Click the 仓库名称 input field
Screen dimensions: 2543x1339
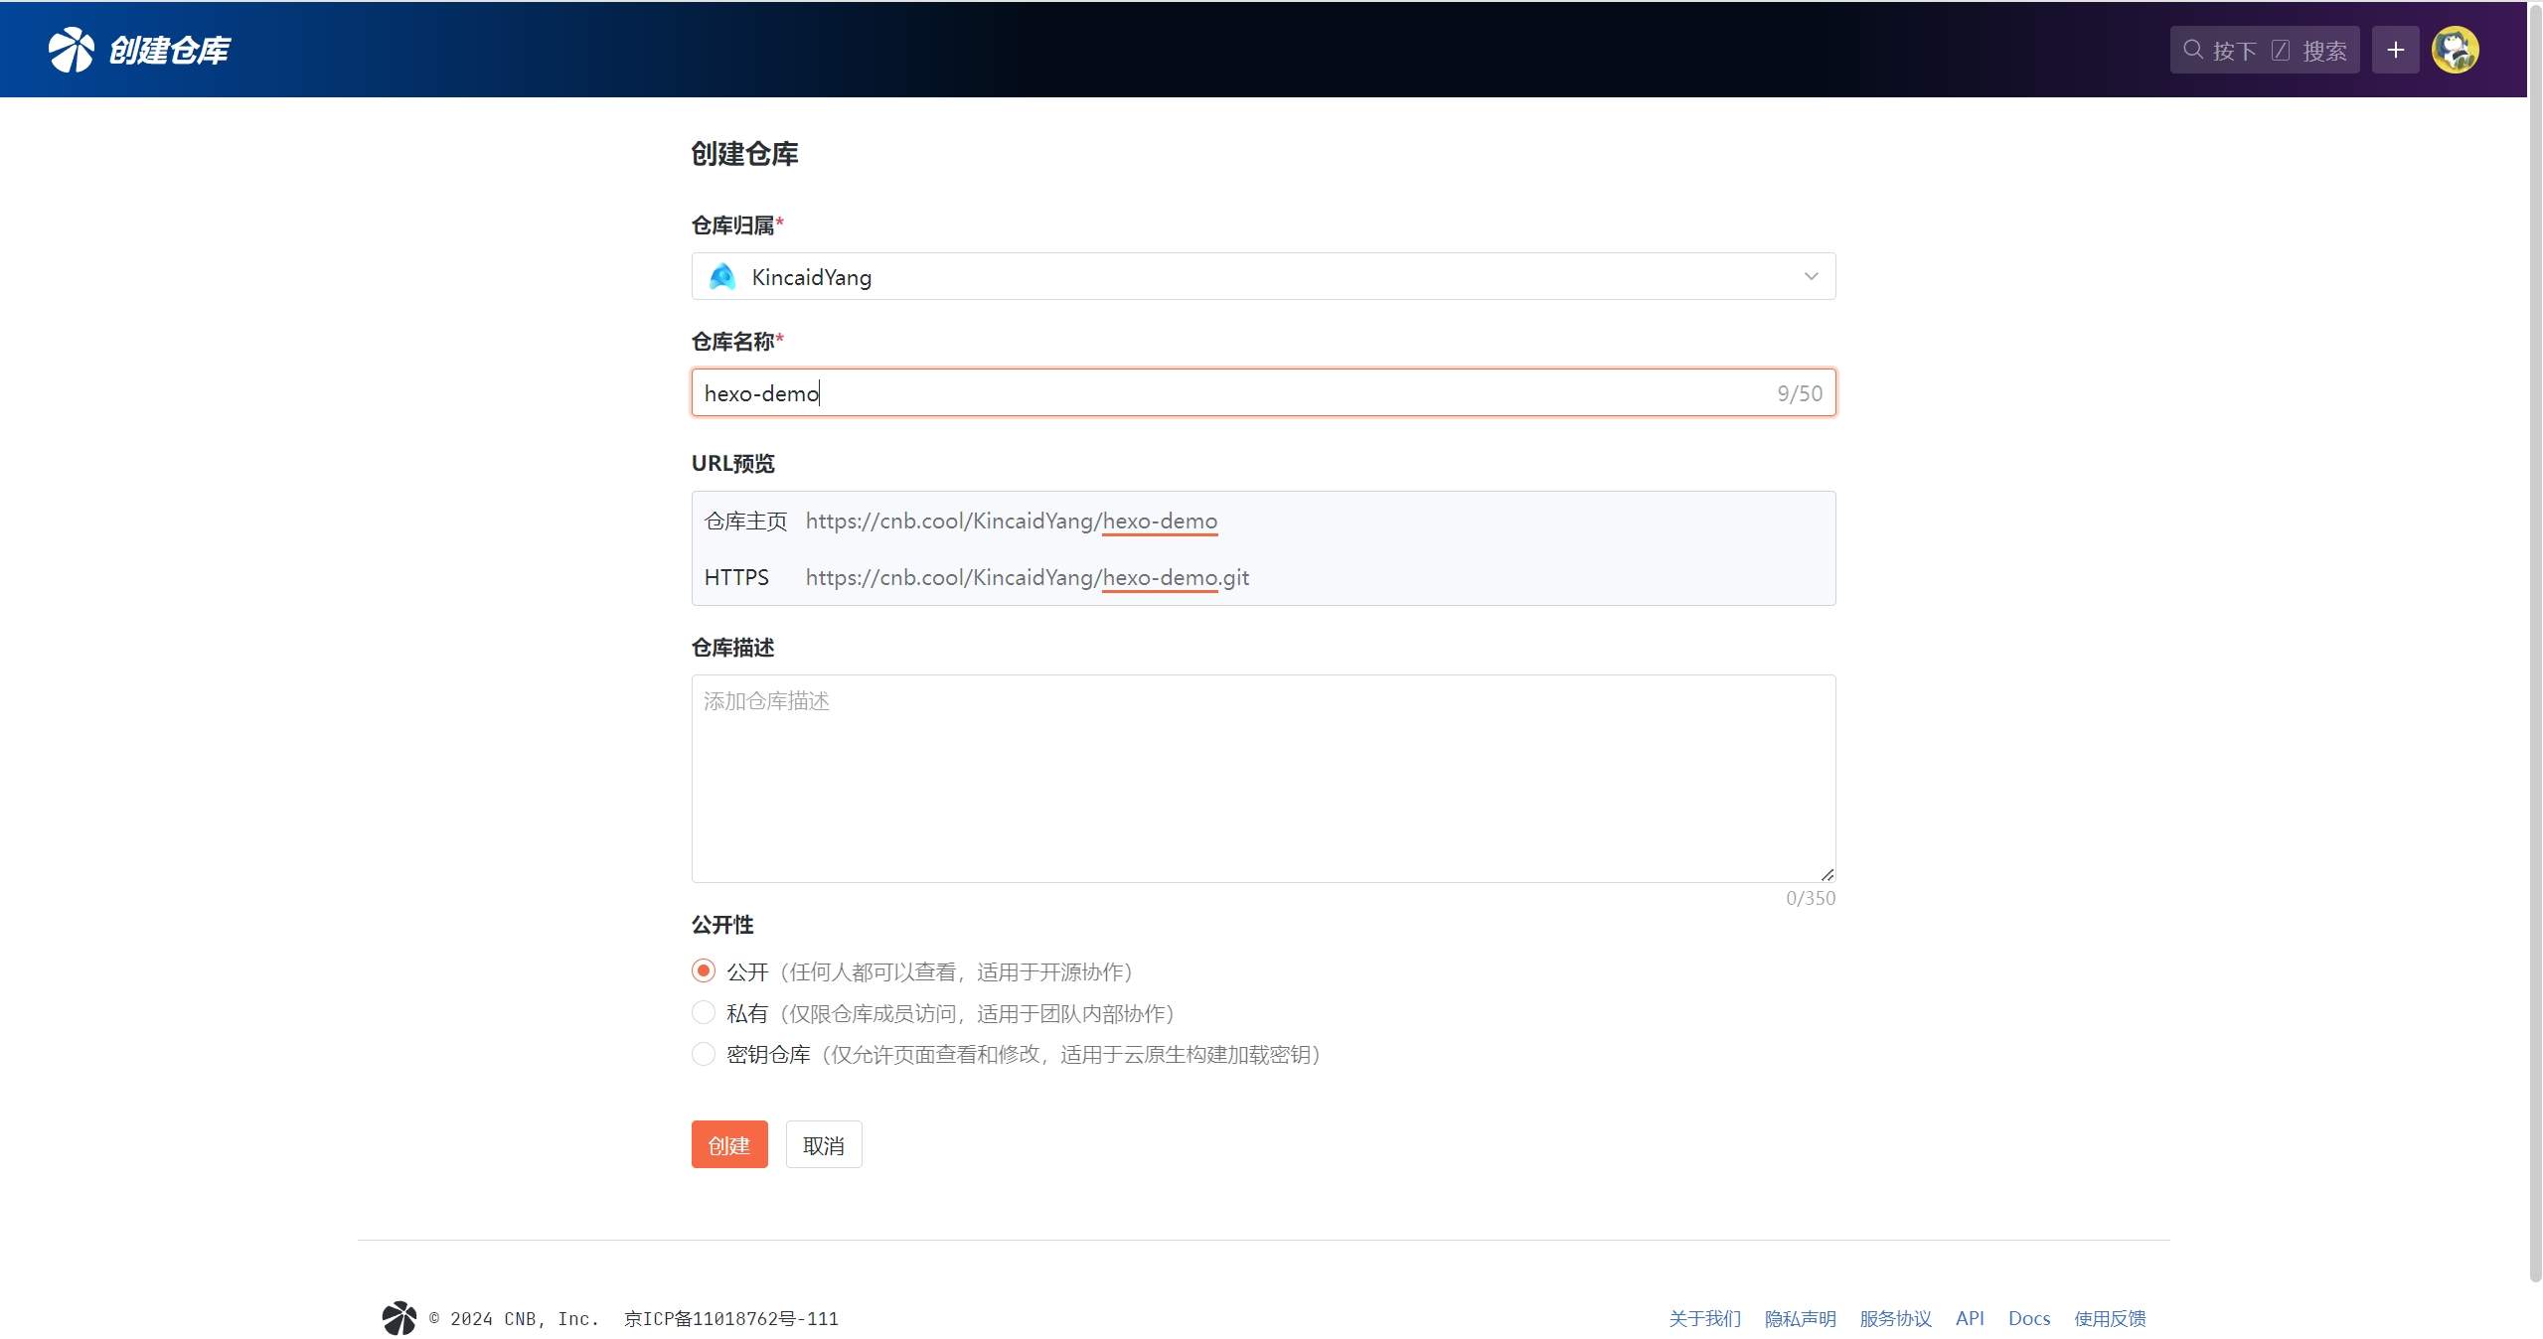(x=1263, y=393)
